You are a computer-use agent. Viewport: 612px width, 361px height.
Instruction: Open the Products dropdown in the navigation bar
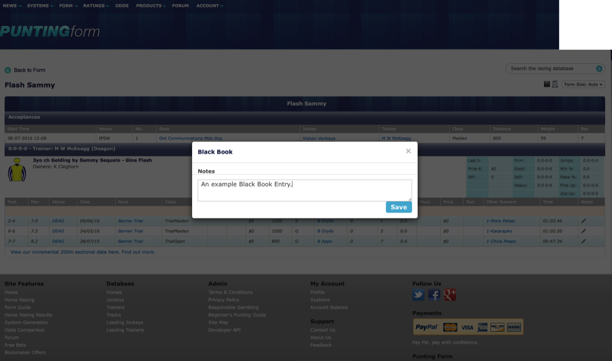pos(151,6)
